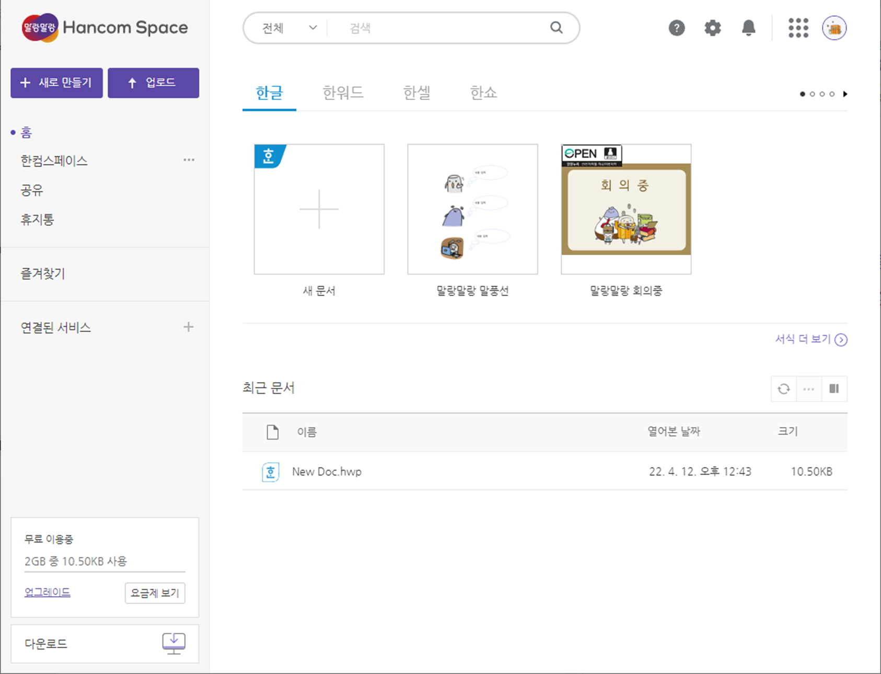Click the 무료 이용중 plan label
881x674 pixels.
click(x=49, y=539)
